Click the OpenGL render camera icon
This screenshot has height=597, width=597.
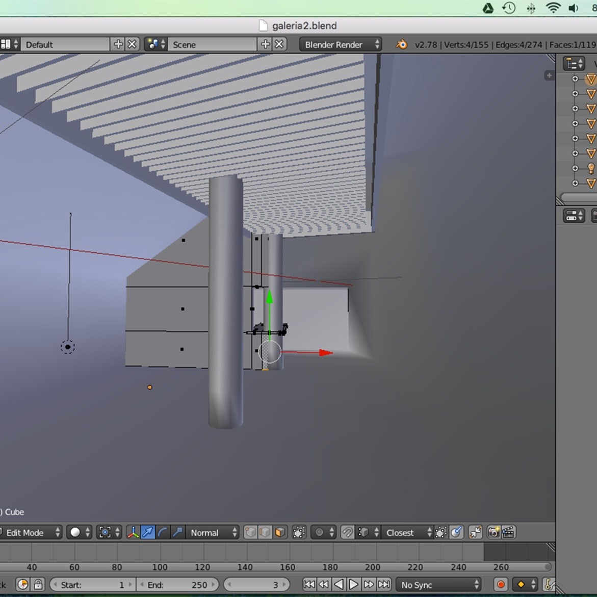pos(494,533)
